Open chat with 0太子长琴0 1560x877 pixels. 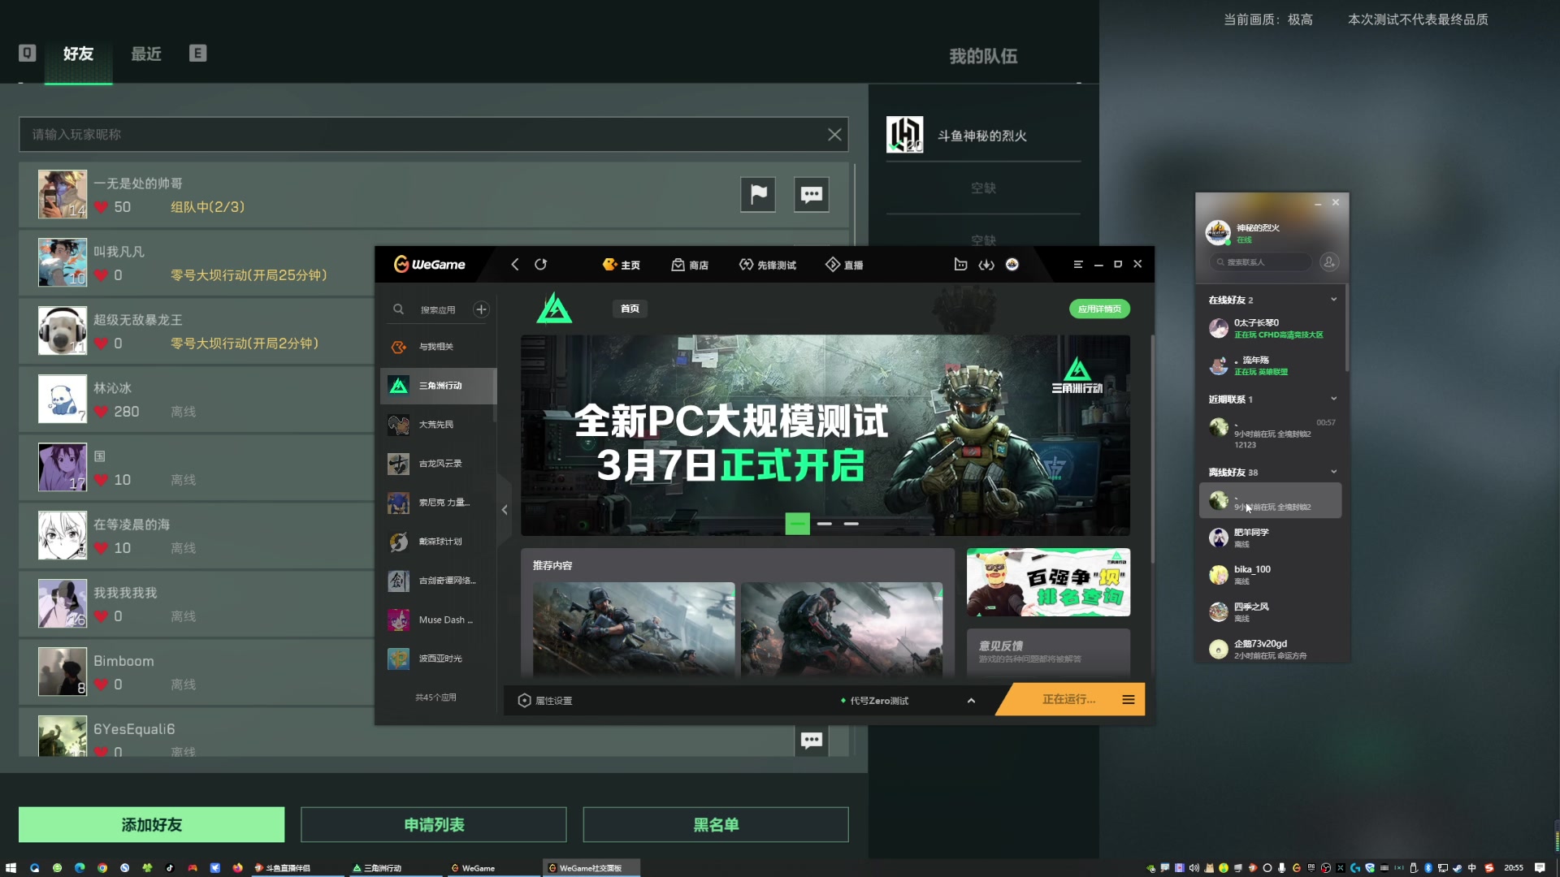coord(1271,328)
